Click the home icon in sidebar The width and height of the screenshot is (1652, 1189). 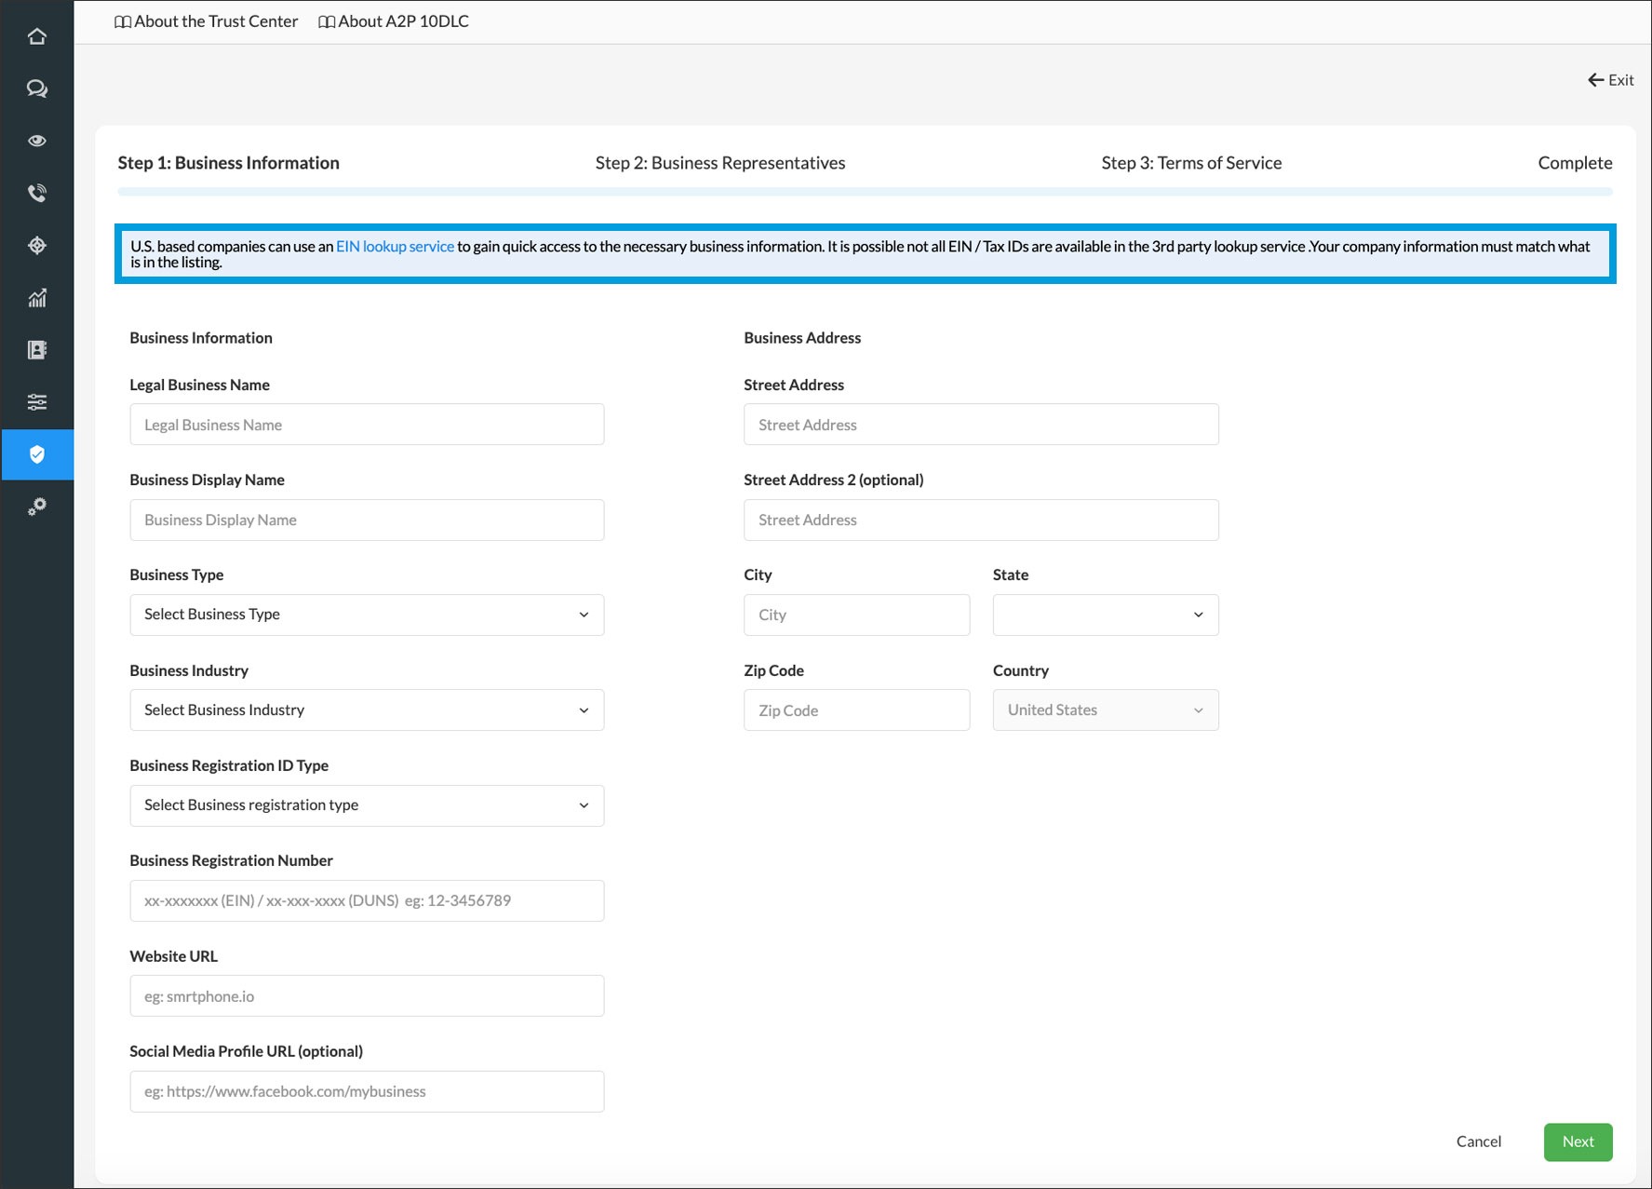pyautogui.click(x=37, y=36)
